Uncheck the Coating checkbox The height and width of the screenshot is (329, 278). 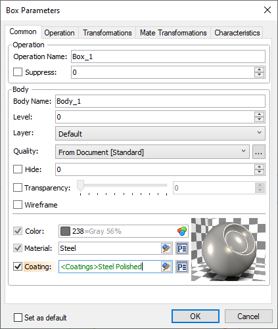(18, 267)
